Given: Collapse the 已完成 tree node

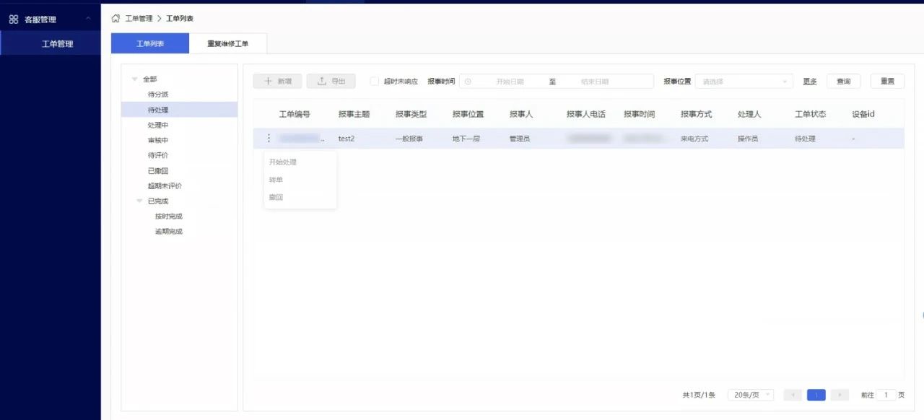Looking at the screenshot, I should click(x=139, y=201).
